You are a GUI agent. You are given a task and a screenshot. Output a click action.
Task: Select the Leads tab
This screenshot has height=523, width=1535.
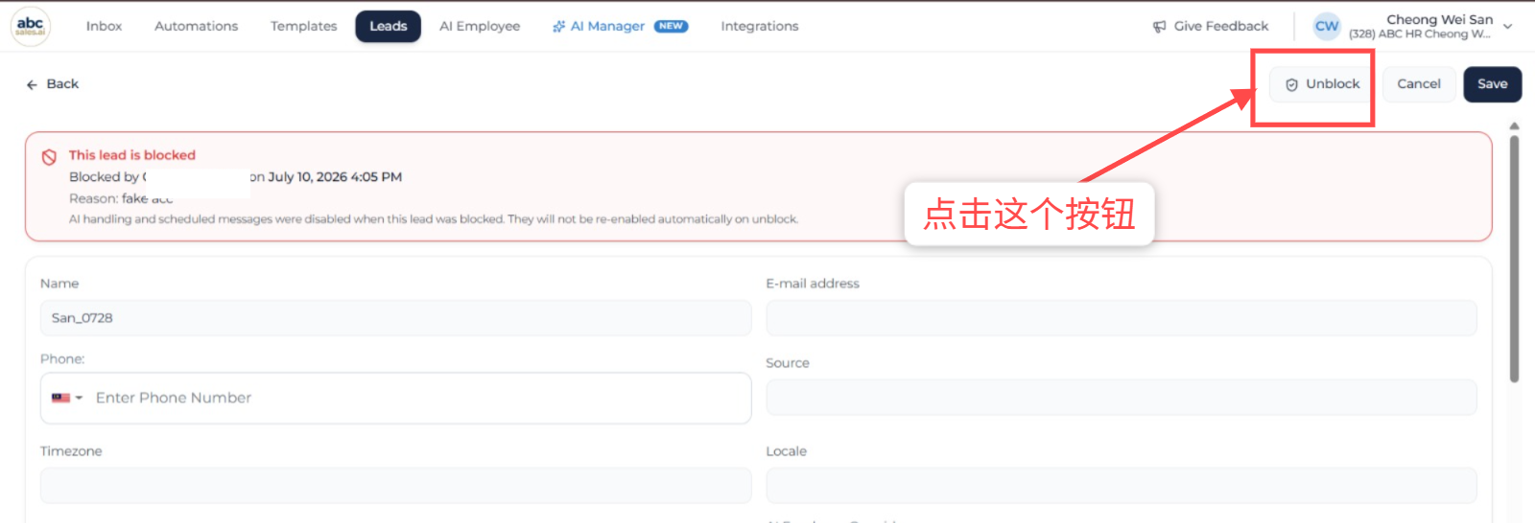pyautogui.click(x=389, y=26)
